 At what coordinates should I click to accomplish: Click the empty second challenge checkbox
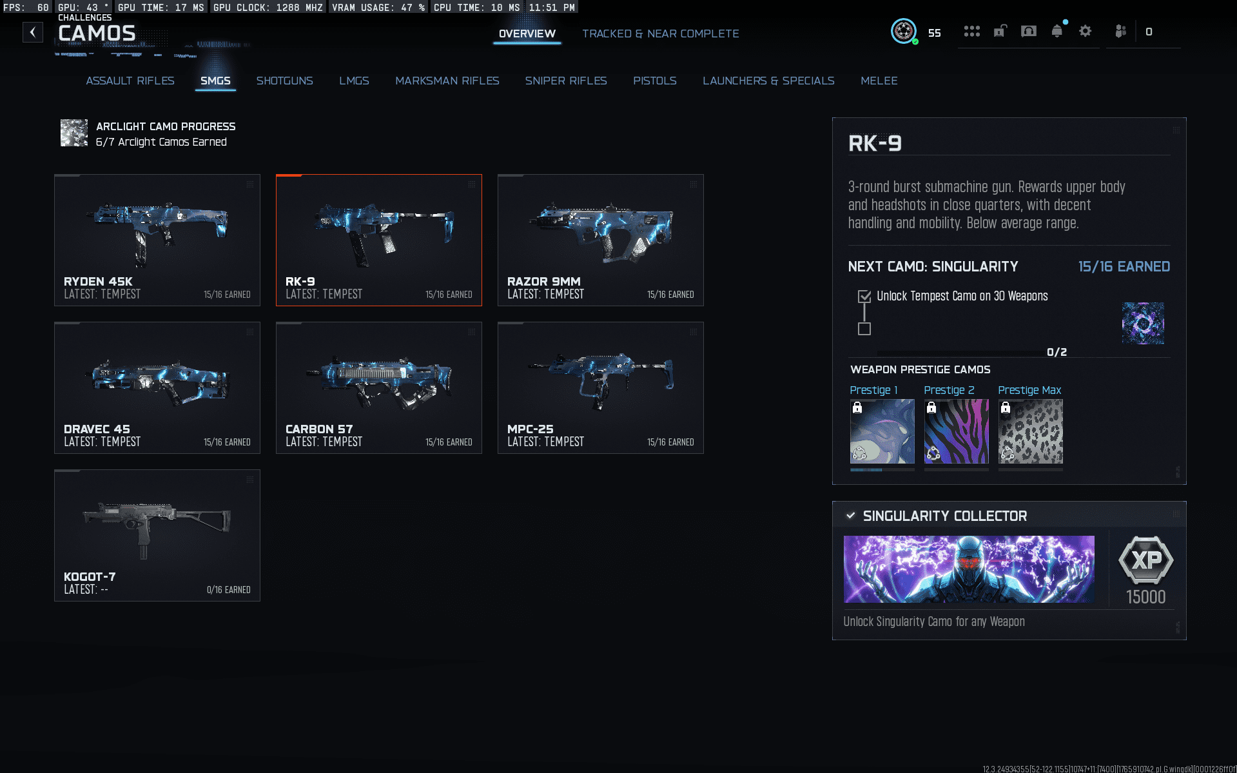[x=864, y=329]
